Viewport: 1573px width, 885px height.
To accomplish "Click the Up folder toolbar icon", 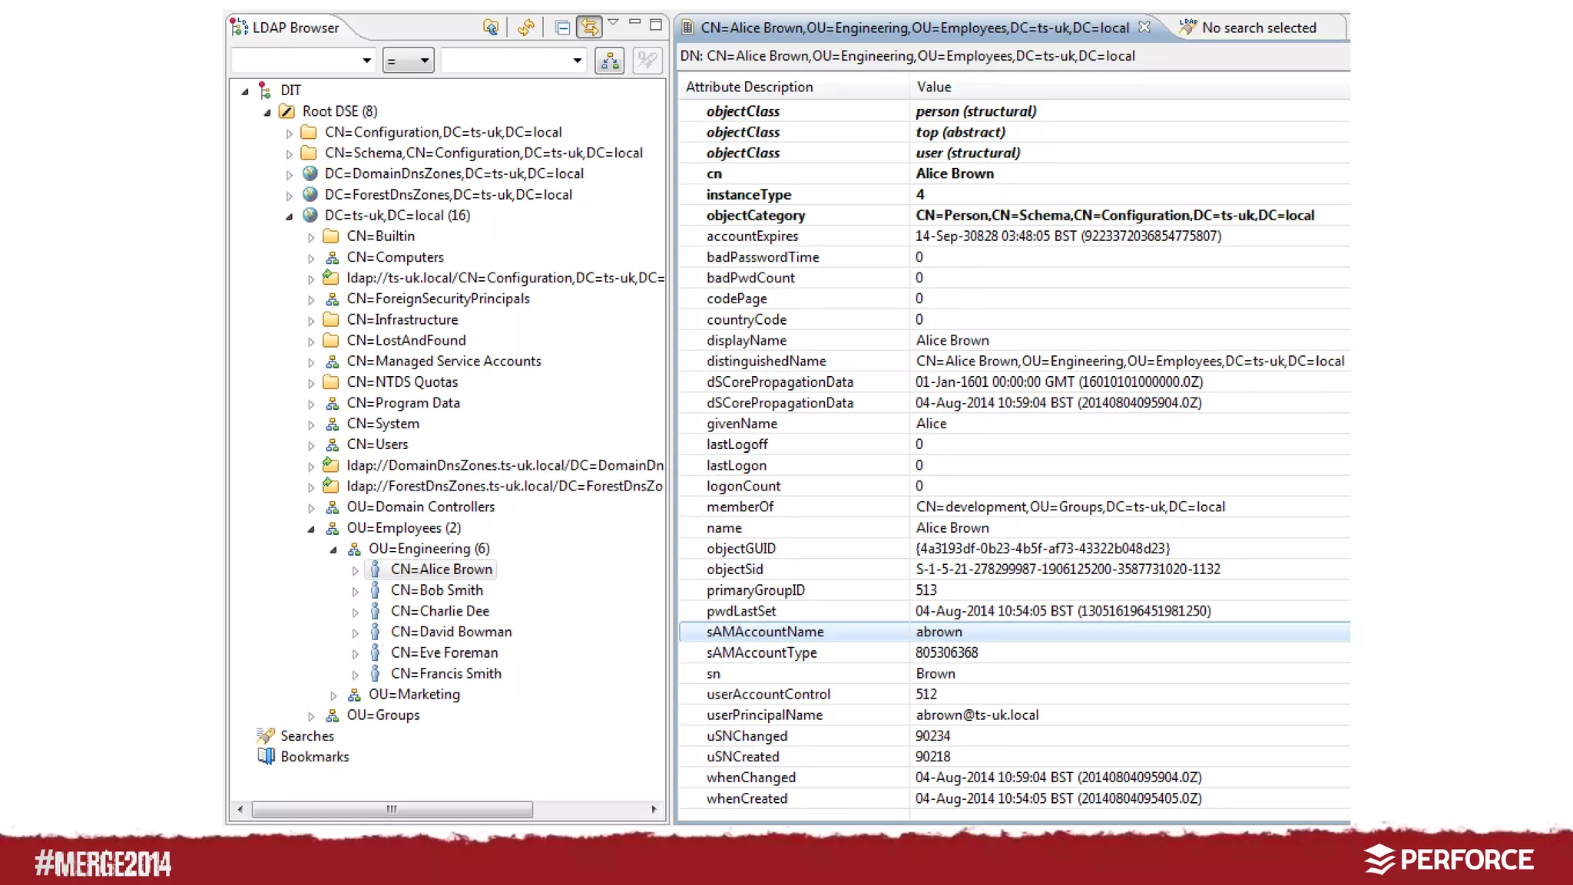I will [490, 28].
